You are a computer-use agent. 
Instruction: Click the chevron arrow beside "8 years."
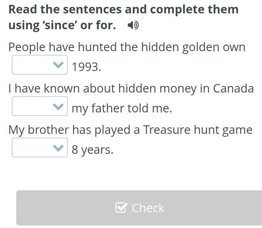click(x=59, y=148)
